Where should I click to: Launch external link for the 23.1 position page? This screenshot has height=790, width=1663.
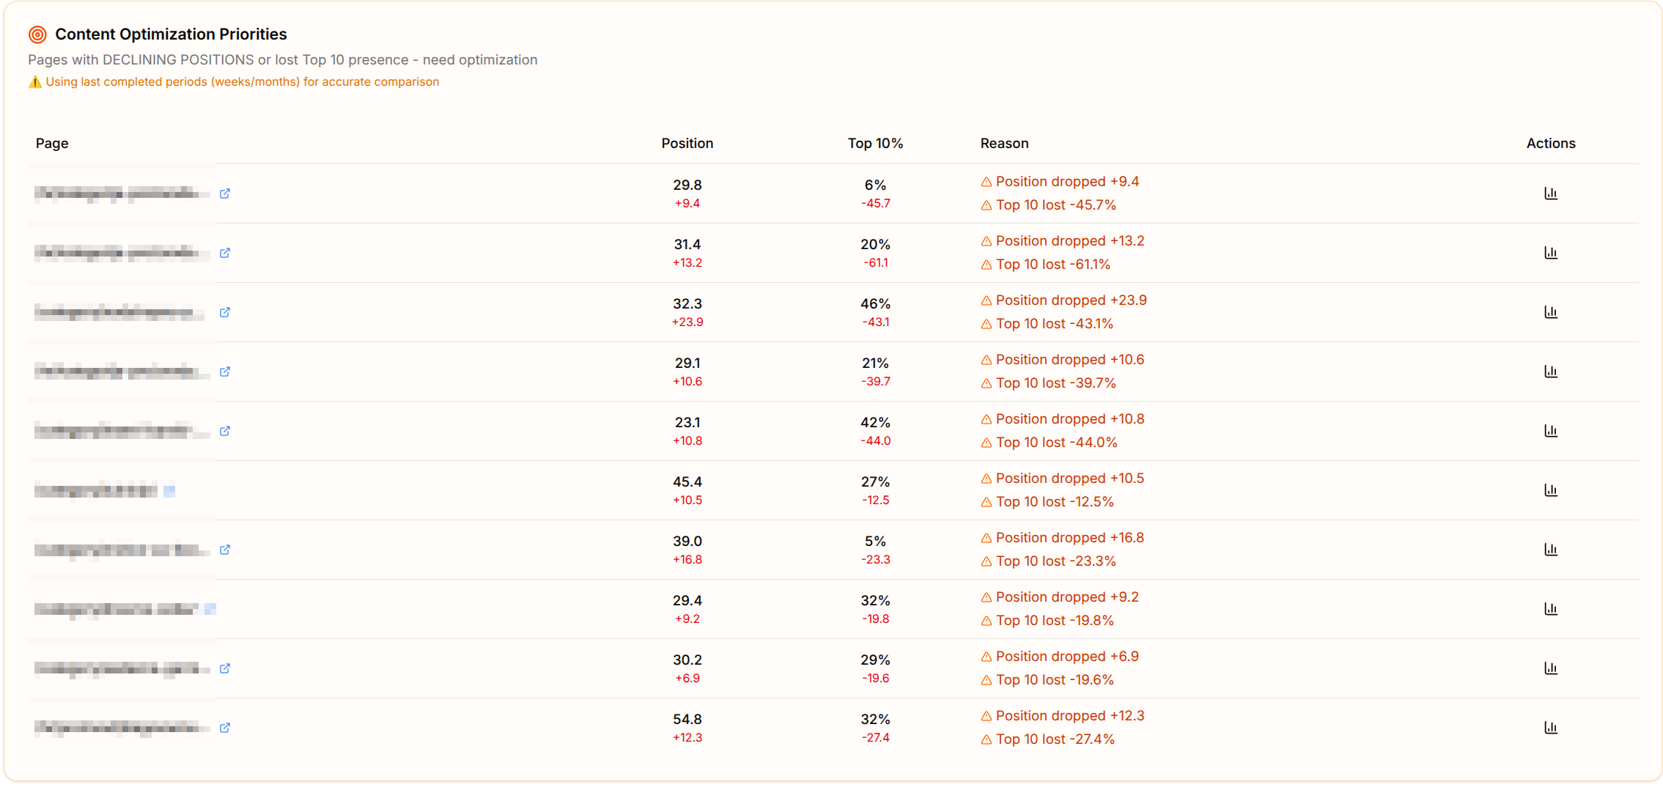[x=225, y=431]
